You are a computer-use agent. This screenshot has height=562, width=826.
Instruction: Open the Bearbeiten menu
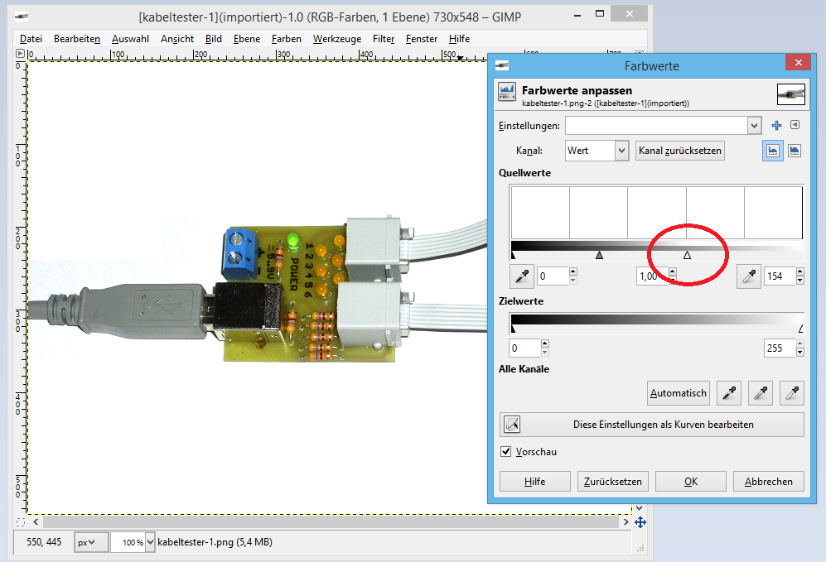(77, 39)
